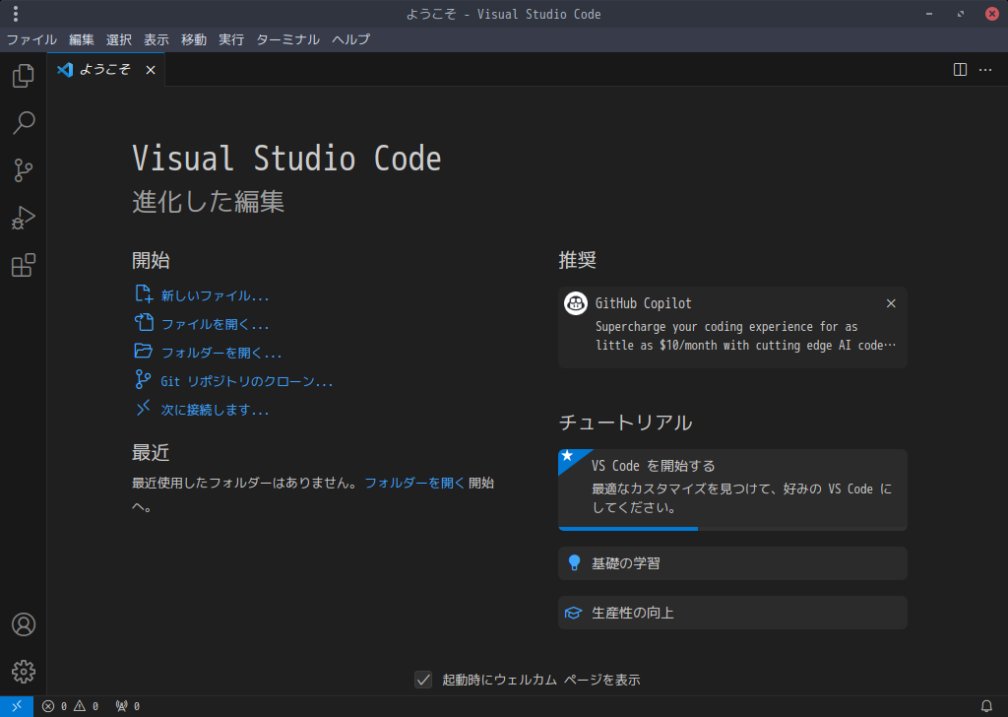Click the Visual Studio Code heading
Screen dimensions: 1008x717
pyautogui.click(x=286, y=159)
